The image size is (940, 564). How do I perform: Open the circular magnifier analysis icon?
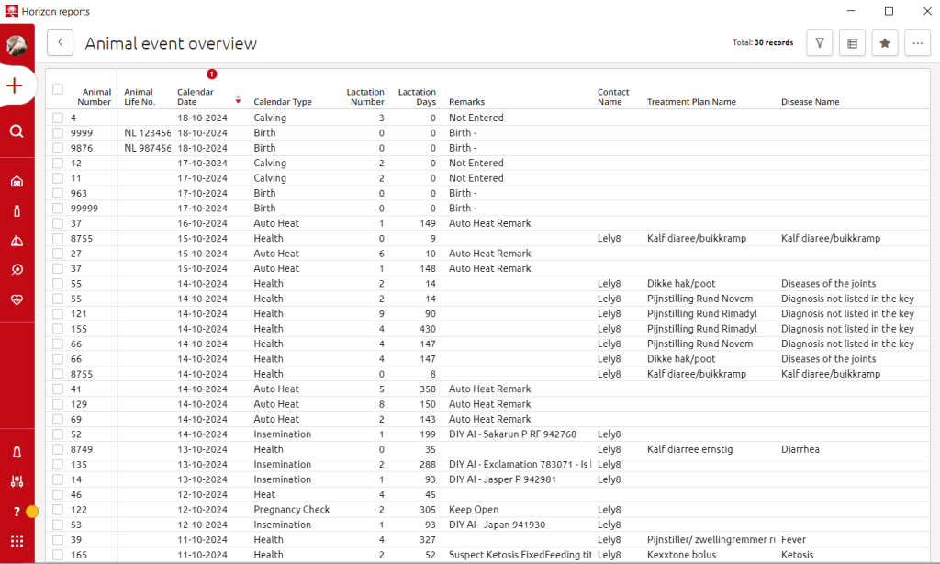tap(17, 270)
